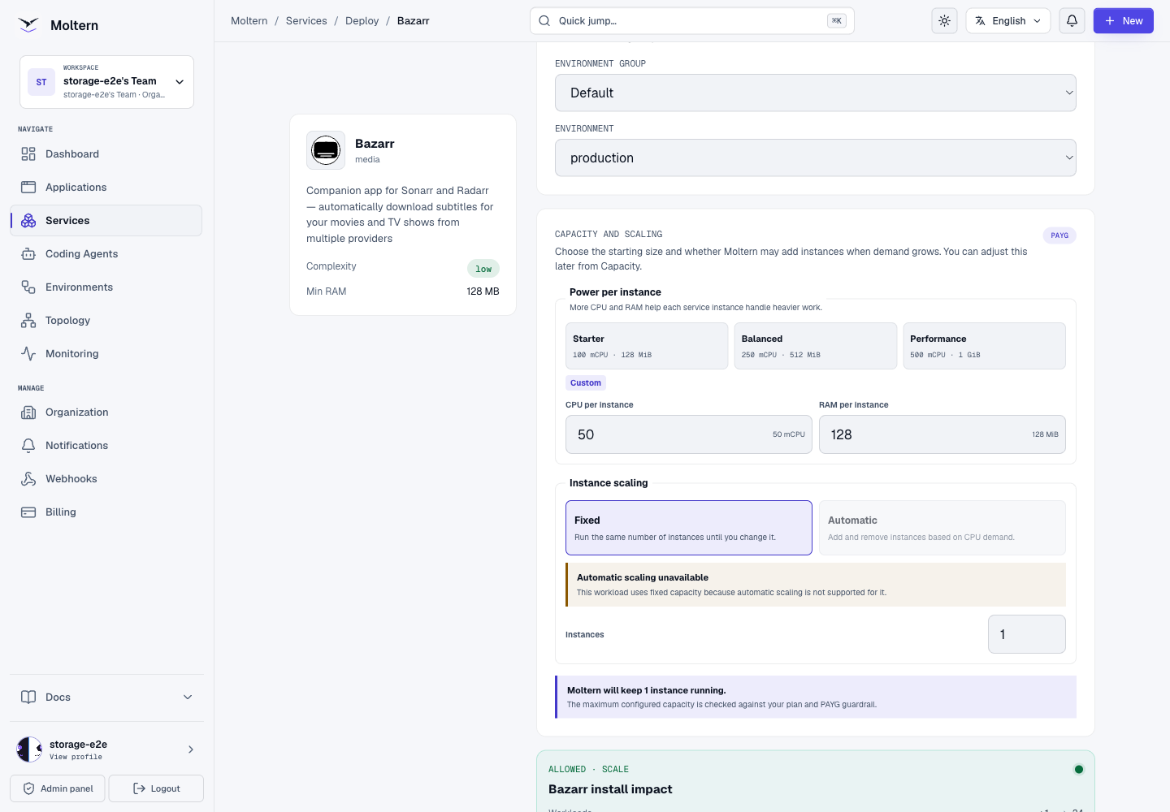Click the New button
Screen dimensions: 1170x812
click(x=1124, y=21)
